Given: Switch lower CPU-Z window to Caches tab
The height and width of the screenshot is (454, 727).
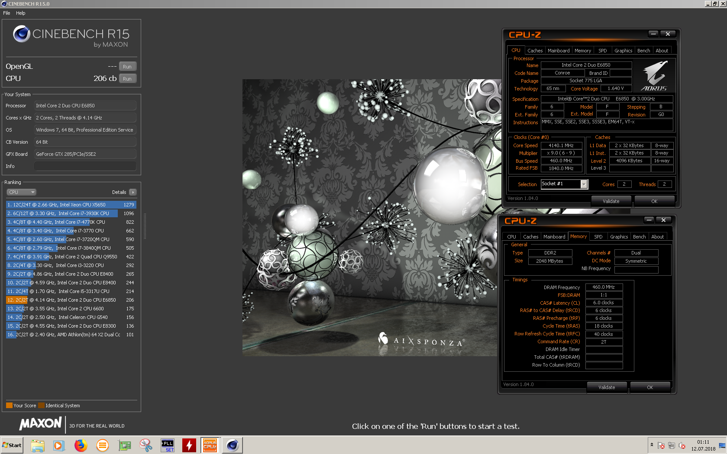Looking at the screenshot, I should tap(530, 237).
